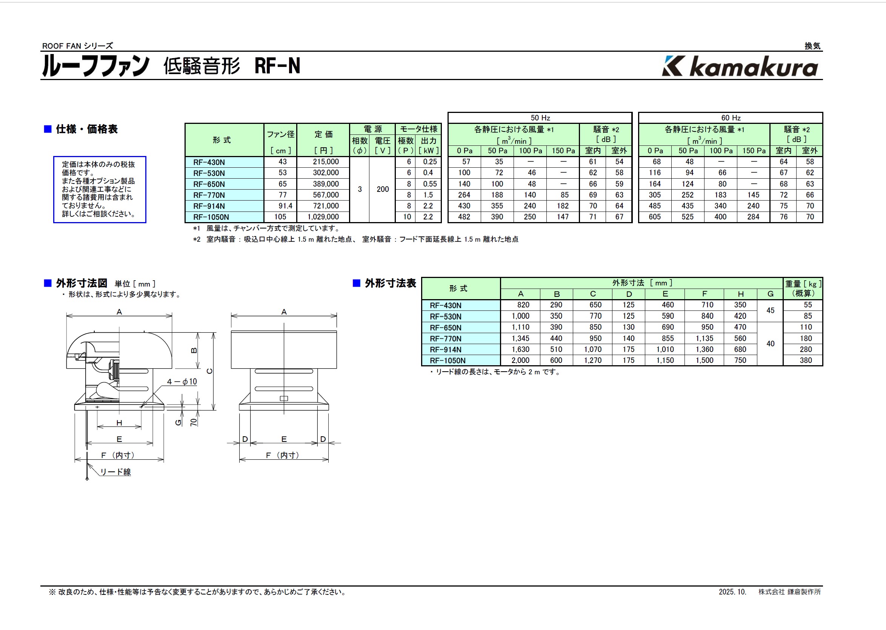886x630 pixels.
Task: Click the blue-bordered price note box
Action: (100, 189)
